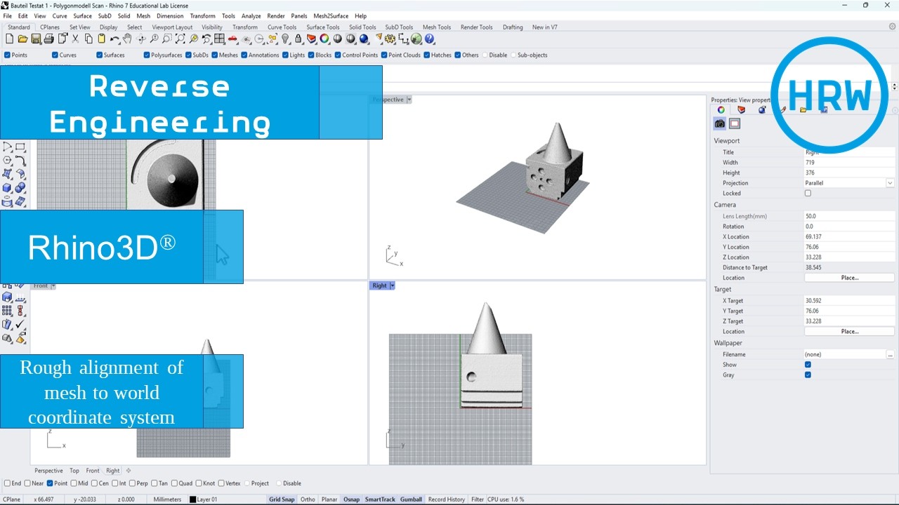The width and height of the screenshot is (899, 505).
Task: Click the Print icon
Action: pyautogui.click(x=49, y=39)
